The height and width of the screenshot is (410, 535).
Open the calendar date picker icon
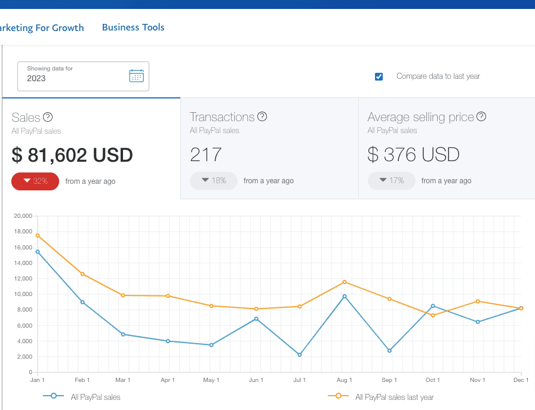(136, 76)
